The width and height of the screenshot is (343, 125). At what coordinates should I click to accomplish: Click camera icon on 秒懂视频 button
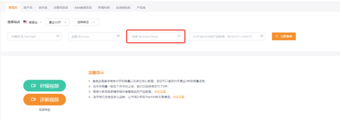pyautogui.click(x=33, y=86)
